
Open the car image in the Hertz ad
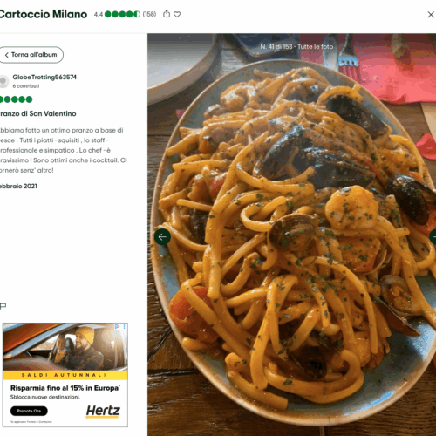coord(65,347)
